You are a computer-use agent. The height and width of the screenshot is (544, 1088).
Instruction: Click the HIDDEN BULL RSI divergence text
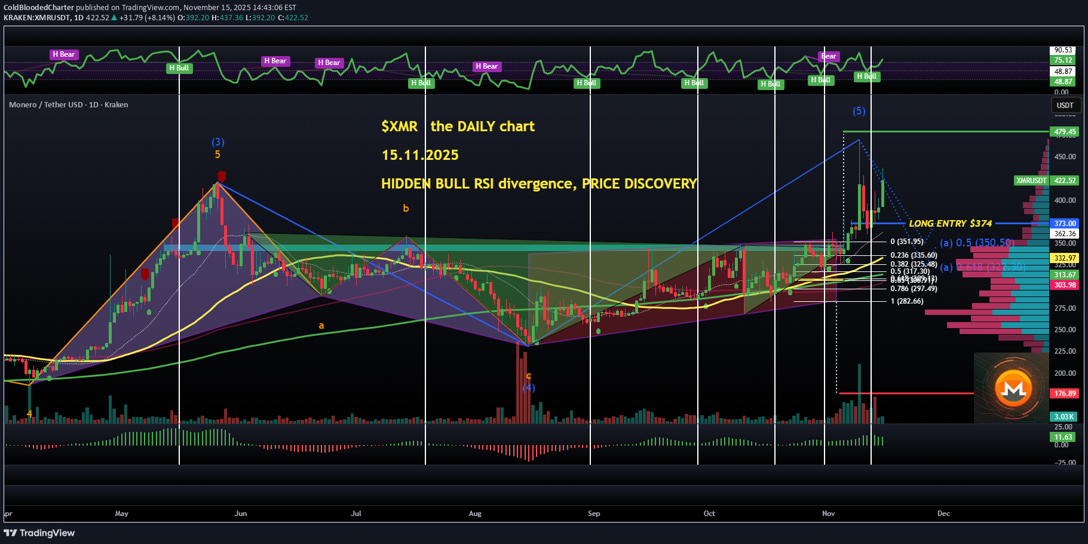(538, 184)
